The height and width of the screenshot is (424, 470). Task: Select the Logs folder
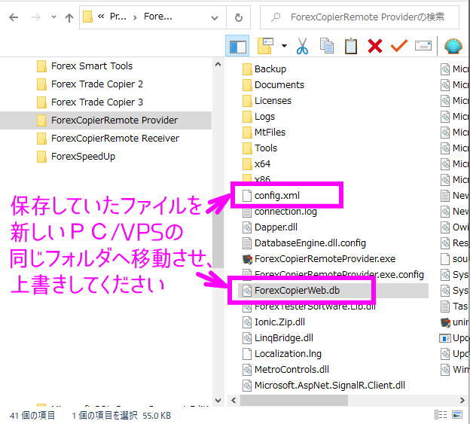click(x=258, y=117)
